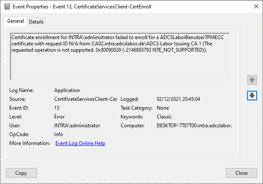Viewport: 263px width, 184px height.
Task: Click the Log Name value Application
Action: 67,90
